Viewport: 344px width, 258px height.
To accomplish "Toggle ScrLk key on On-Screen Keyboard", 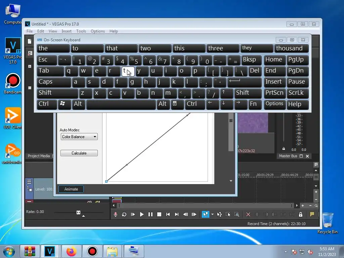I will pyautogui.click(x=298, y=93).
